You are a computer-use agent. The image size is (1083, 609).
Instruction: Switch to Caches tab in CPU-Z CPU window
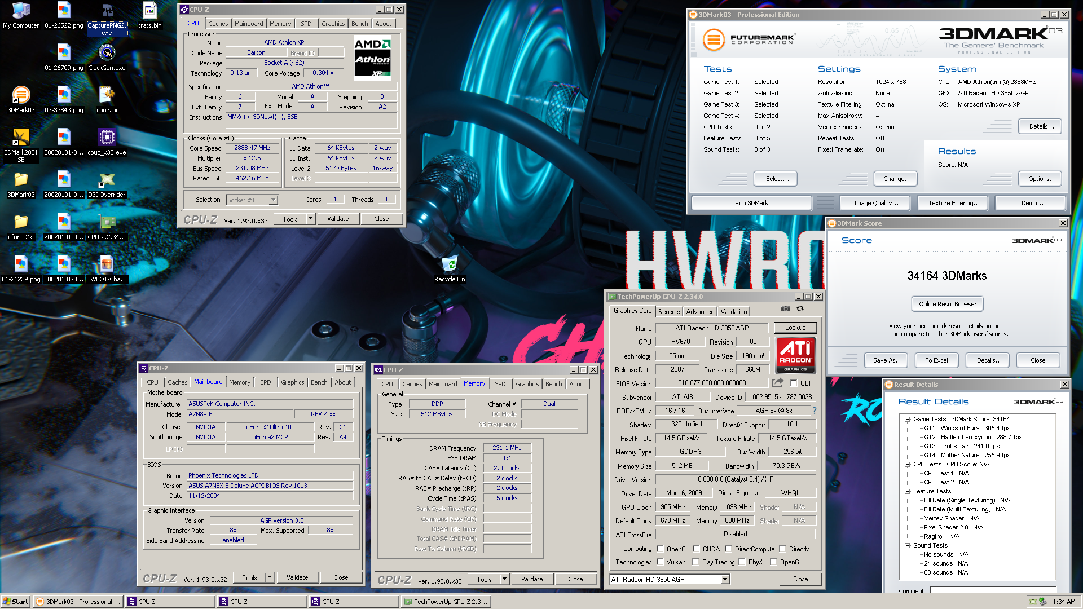(x=218, y=24)
